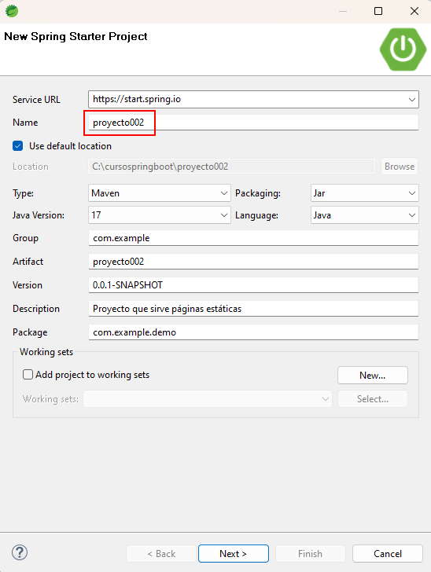Click the Next button
This screenshot has height=572, width=431.
[234, 554]
